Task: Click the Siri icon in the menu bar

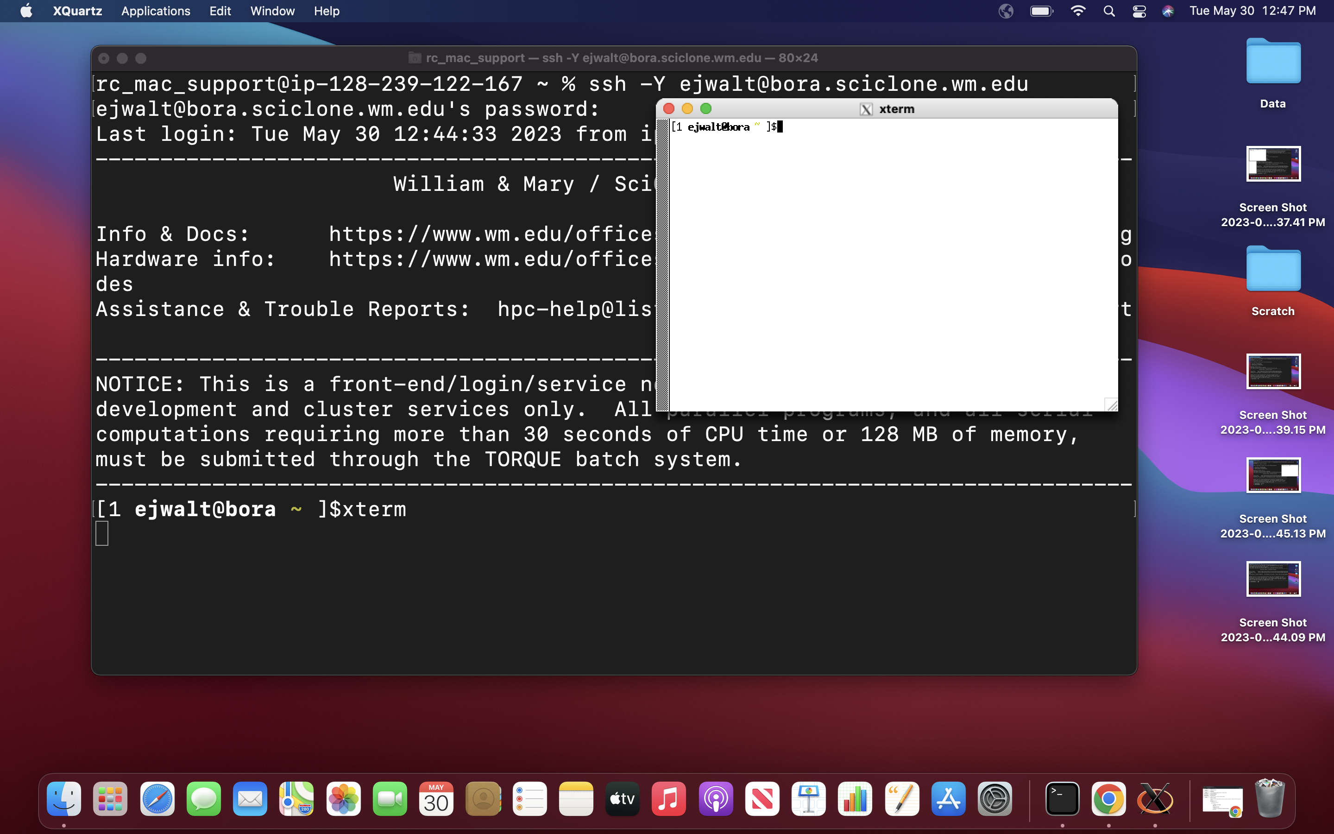Action: click(x=1168, y=11)
